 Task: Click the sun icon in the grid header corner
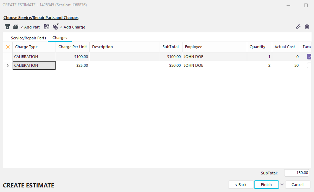click(8, 47)
